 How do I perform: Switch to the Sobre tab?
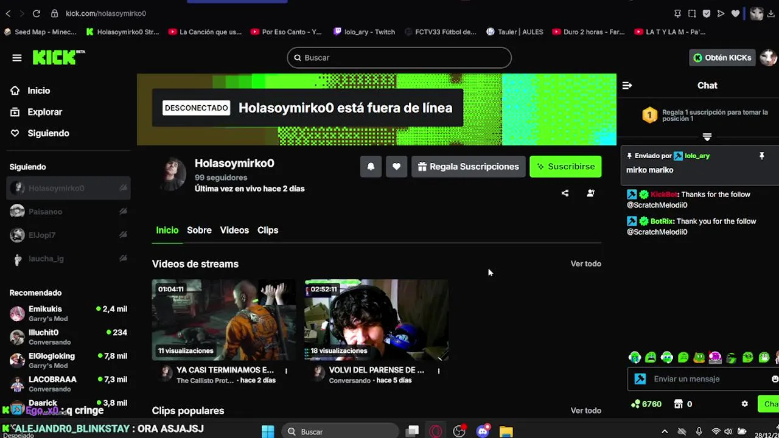(x=199, y=230)
